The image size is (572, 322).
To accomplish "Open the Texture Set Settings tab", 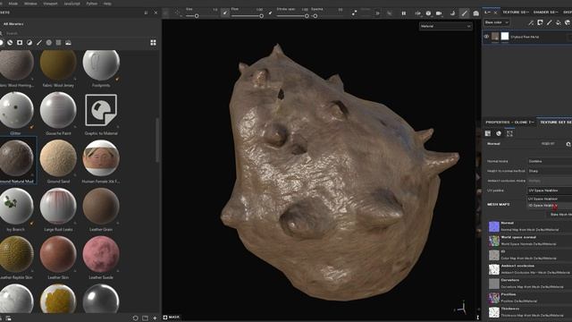I will click(x=555, y=122).
